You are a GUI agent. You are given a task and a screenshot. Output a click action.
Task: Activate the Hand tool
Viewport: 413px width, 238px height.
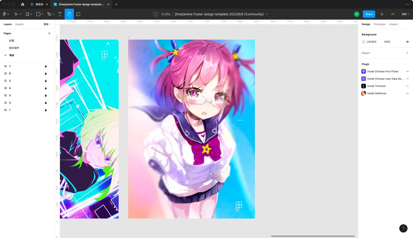69,14
